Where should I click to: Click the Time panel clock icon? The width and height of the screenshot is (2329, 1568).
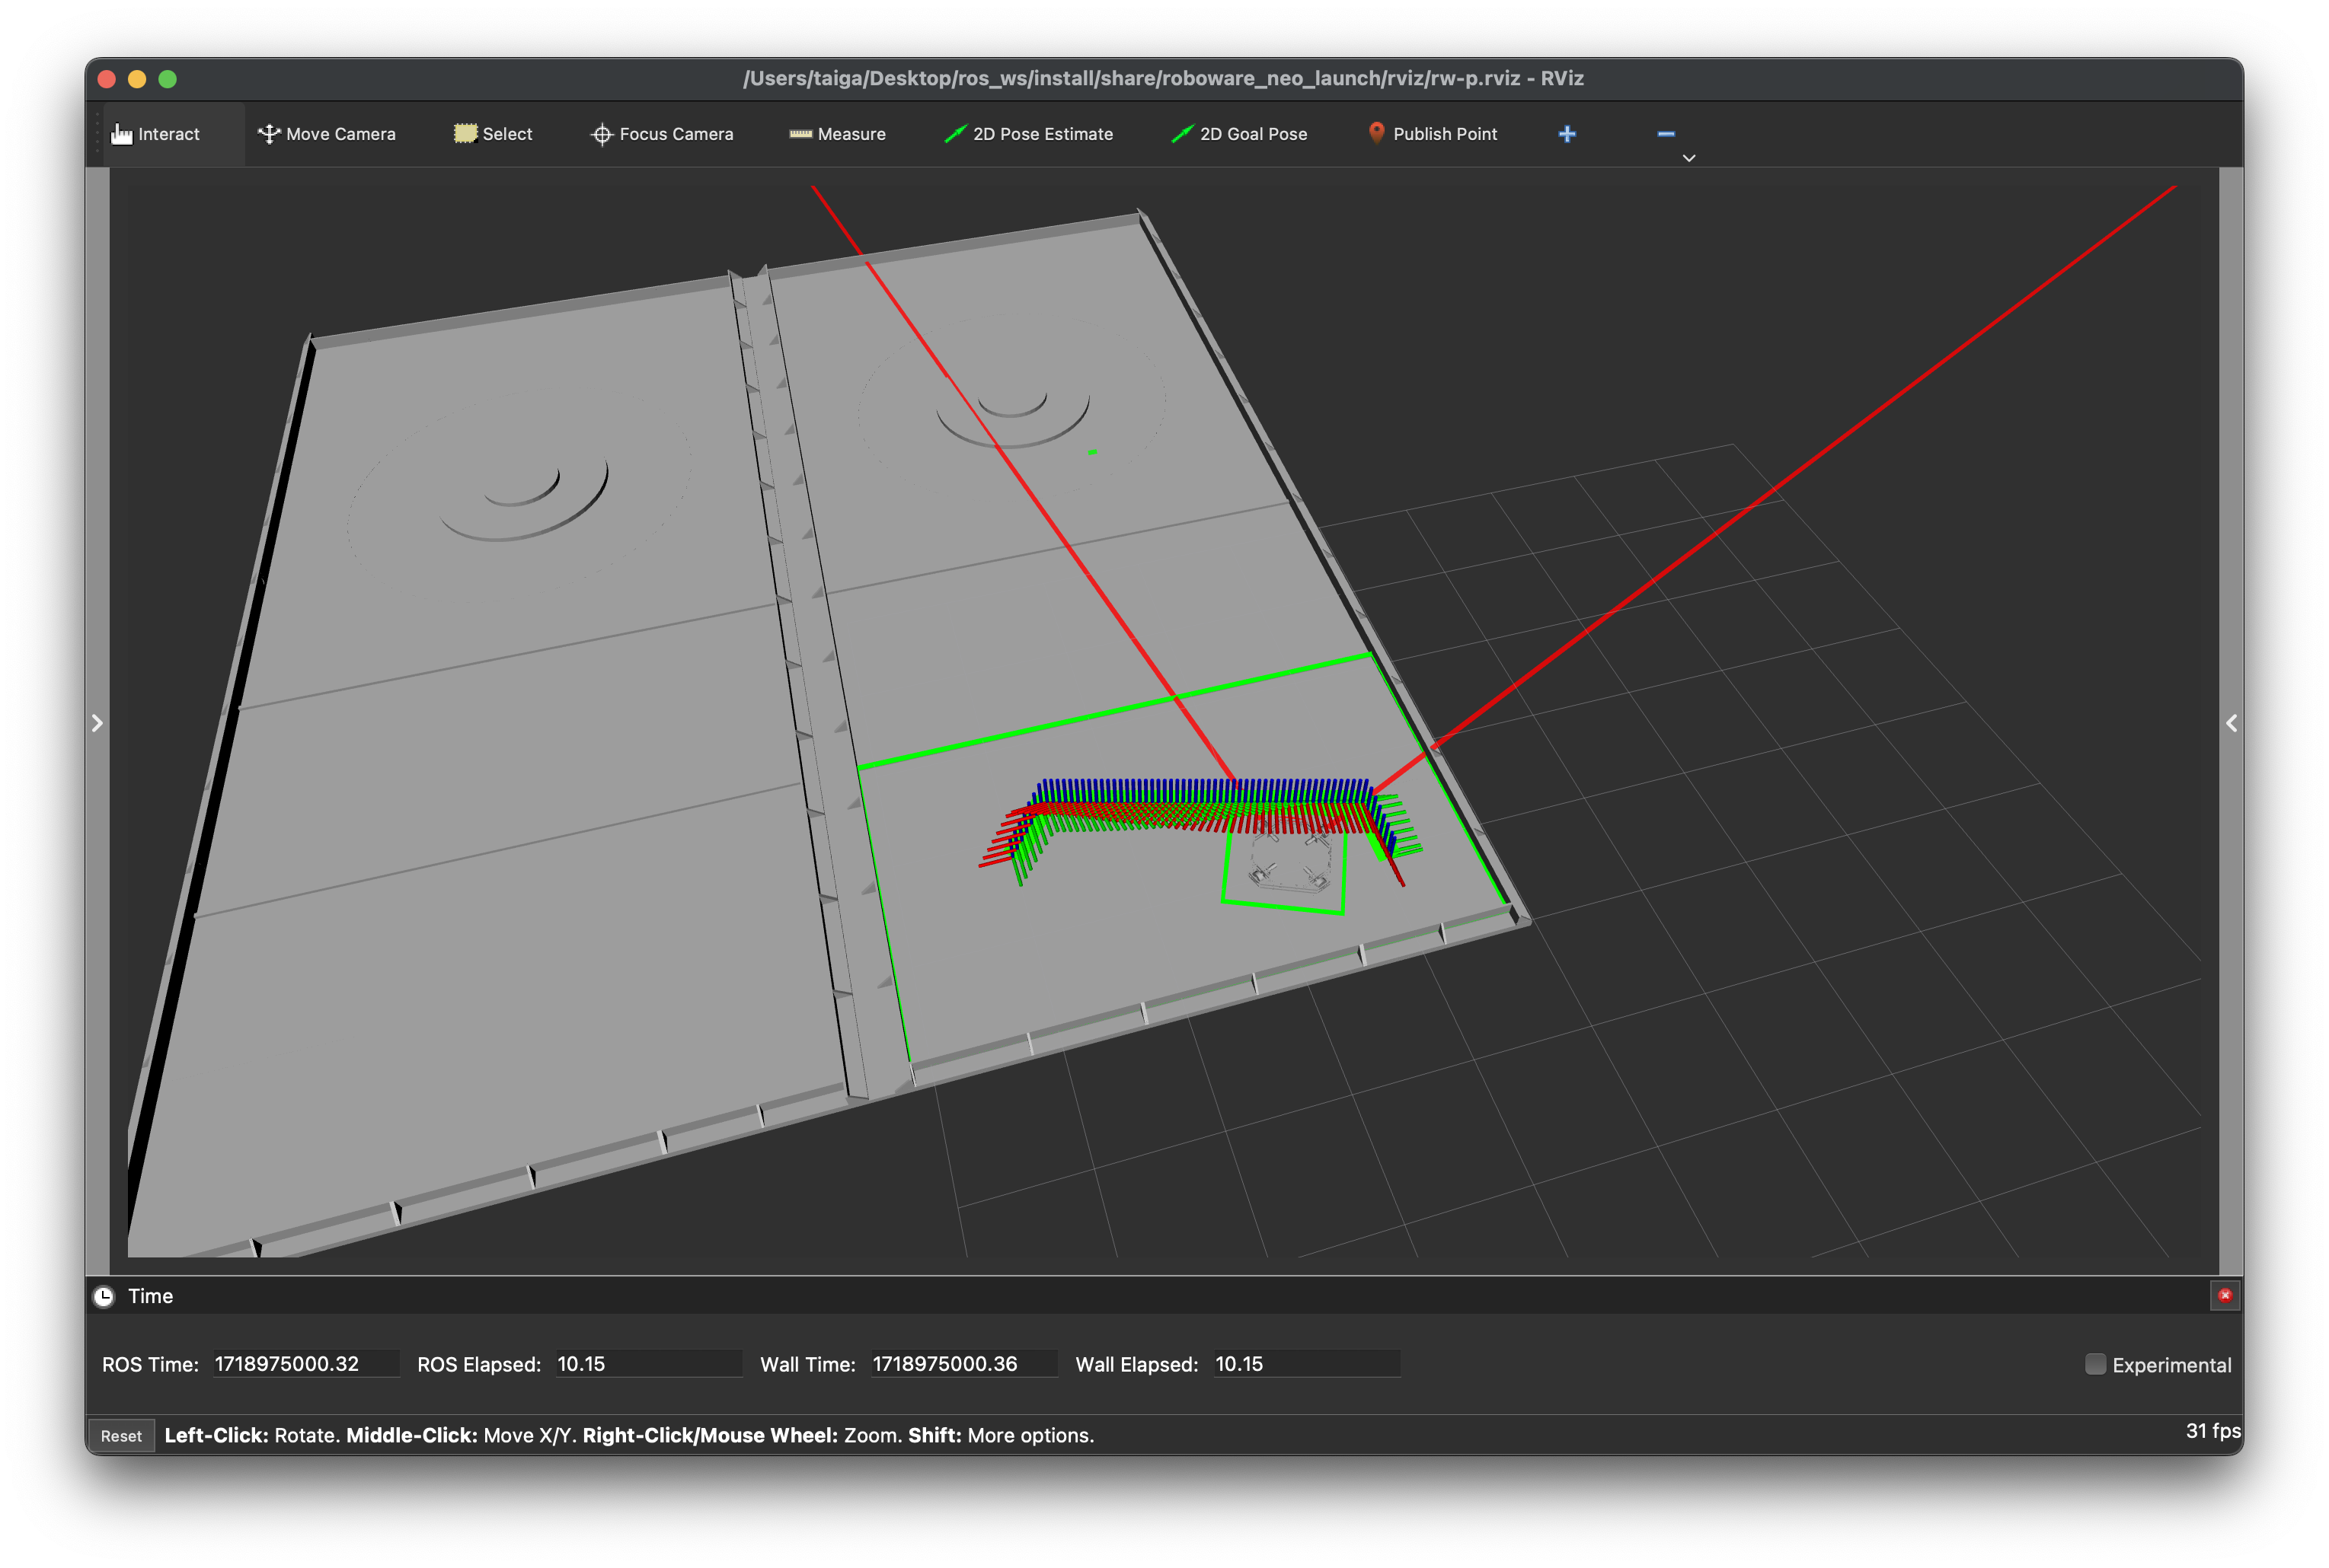coord(104,1296)
